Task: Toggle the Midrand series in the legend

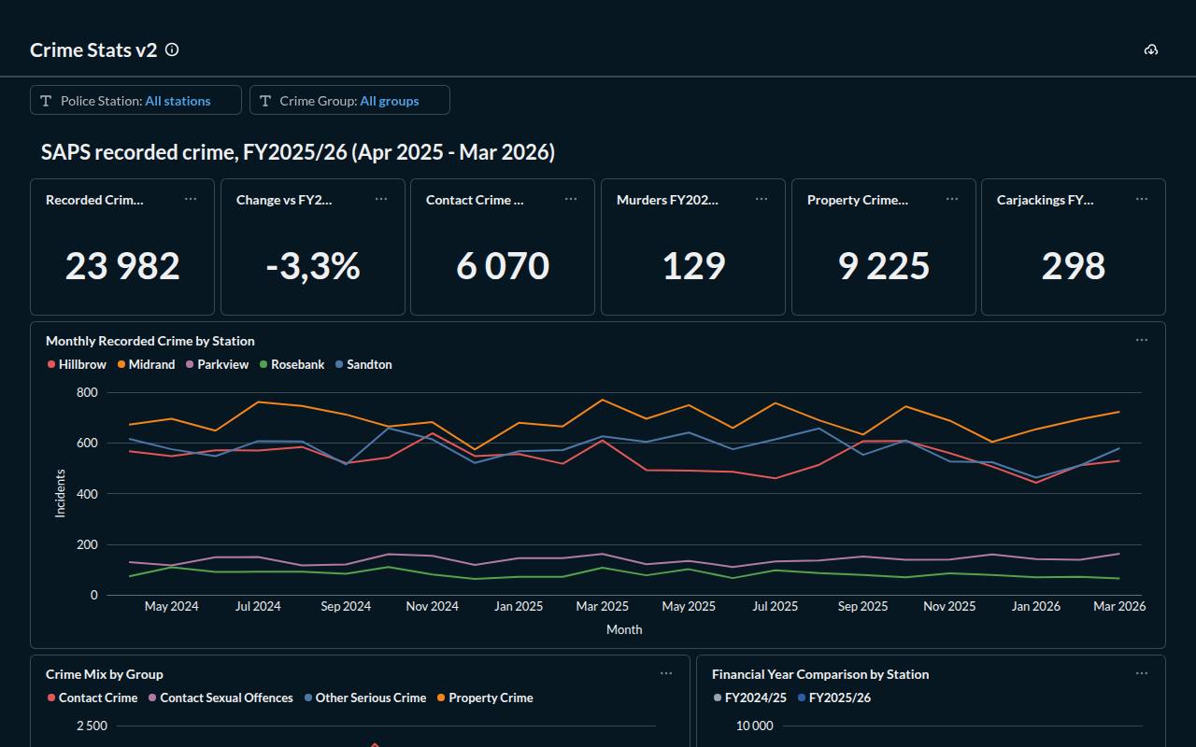Action: click(x=146, y=364)
